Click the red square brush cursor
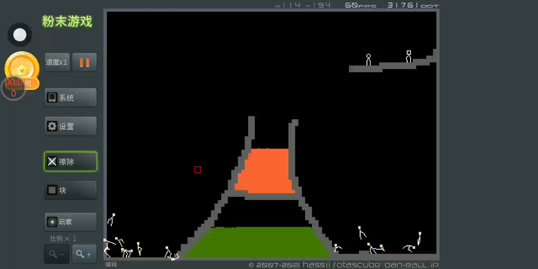The width and height of the screenshot is (538, 269). [x=198, y=170]
